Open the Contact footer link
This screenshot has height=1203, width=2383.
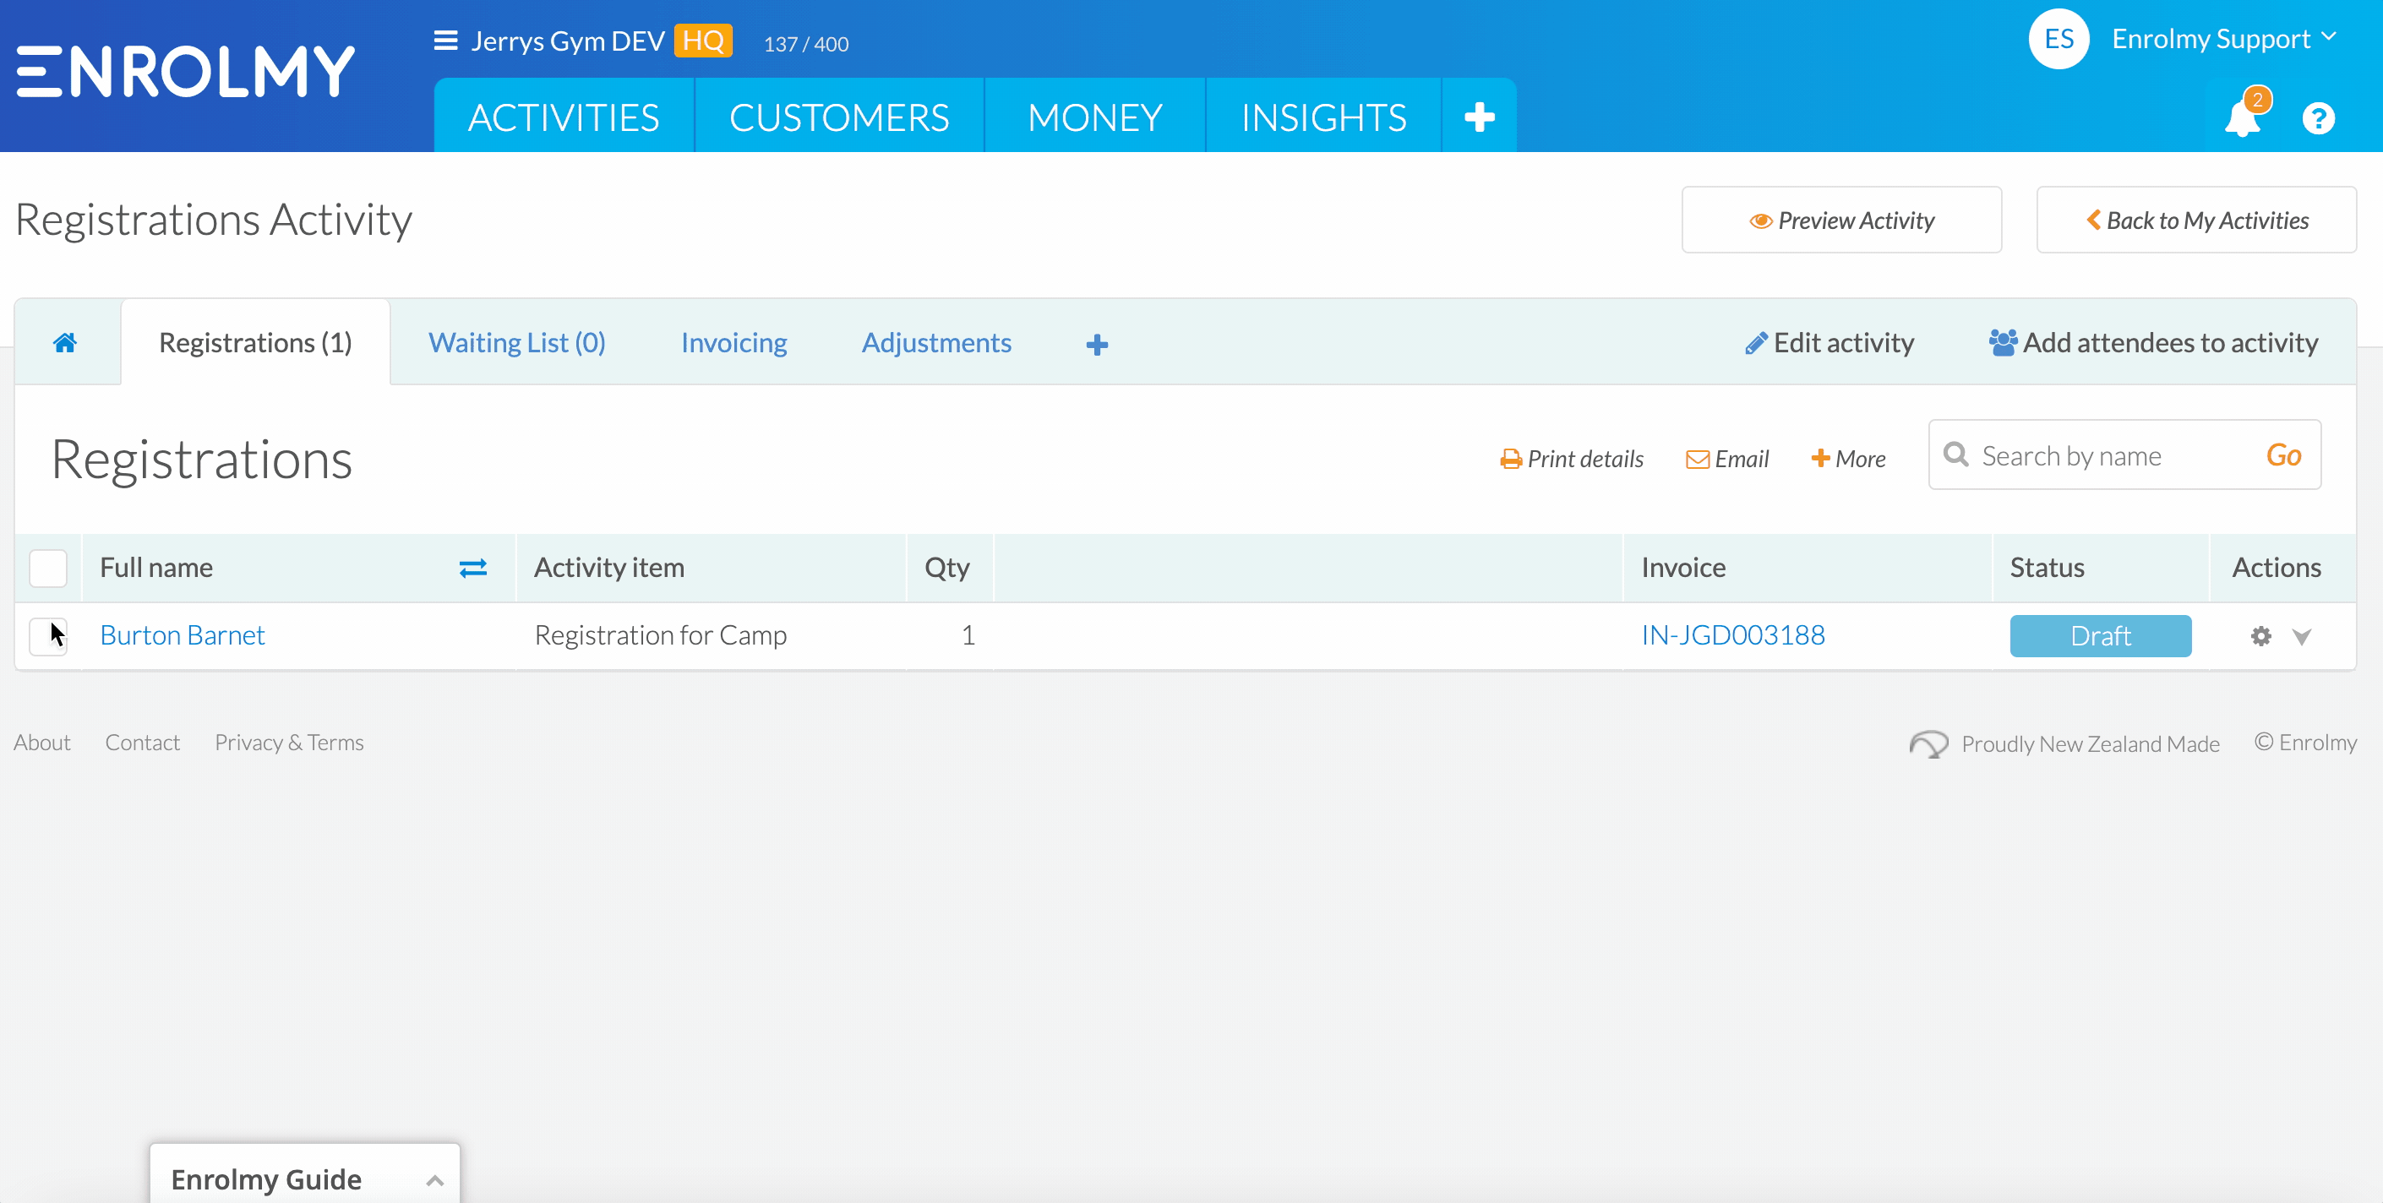point(143,743)
